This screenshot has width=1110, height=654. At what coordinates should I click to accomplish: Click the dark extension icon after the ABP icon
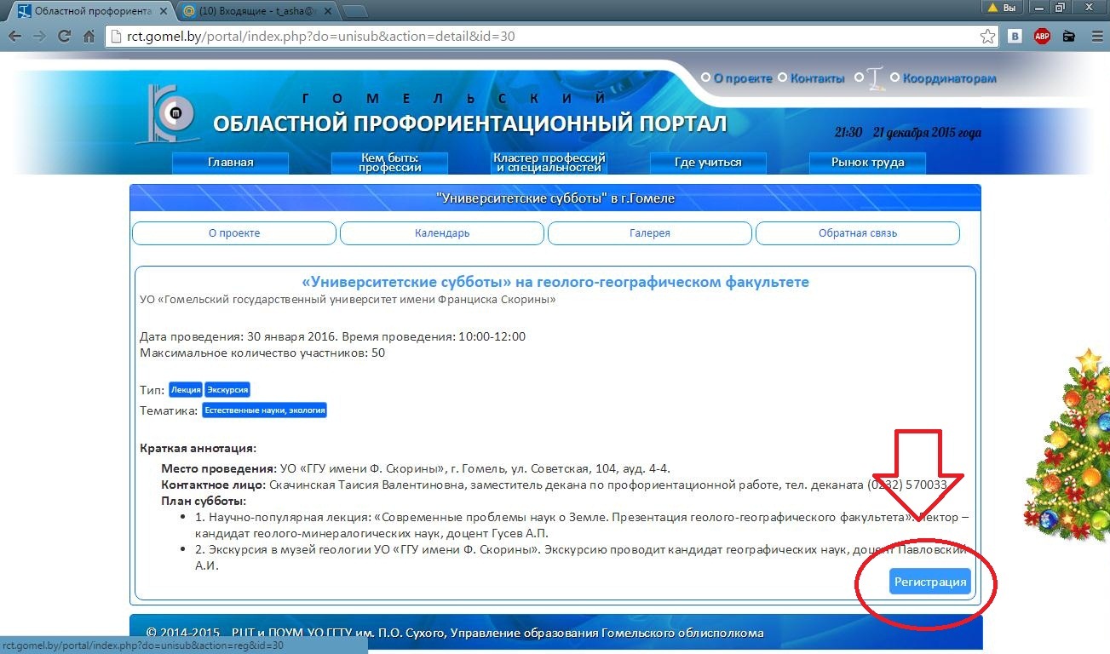pos(1068,37)
